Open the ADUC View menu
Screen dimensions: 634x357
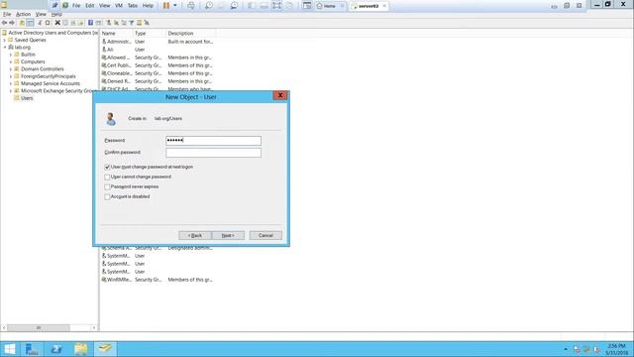[41, 14]
